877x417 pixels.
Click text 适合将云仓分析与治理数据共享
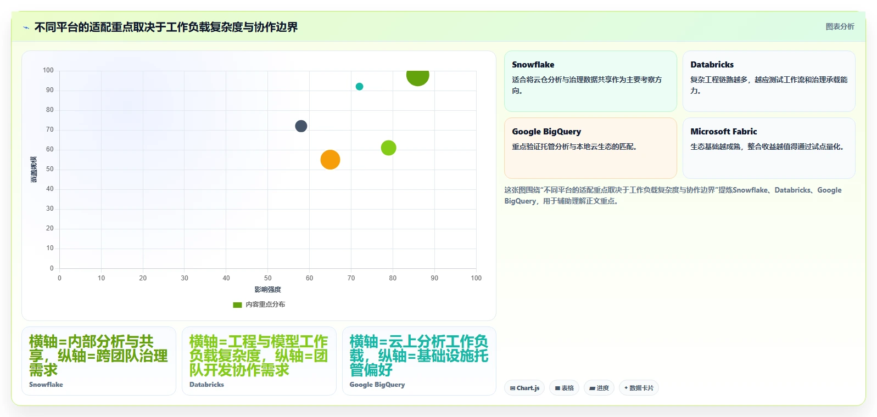[587, 85]
